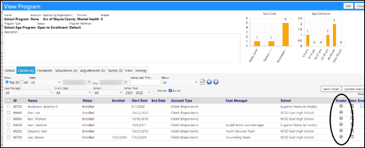The width and height of the screenshot is (365, 148).
Task: Open the School Year 2021 - 2022 dropdown
Action: pyautogui.click(x=138, y=93)
